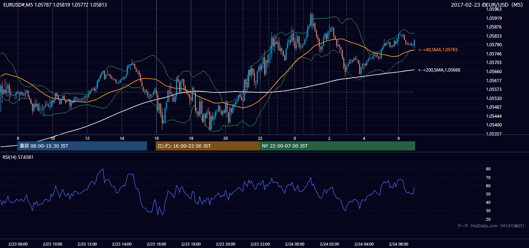This screenshot has width=529, height=248.
Task: Click the 2/24 02:00 time axis label
Action: click(x=329, y=244)
